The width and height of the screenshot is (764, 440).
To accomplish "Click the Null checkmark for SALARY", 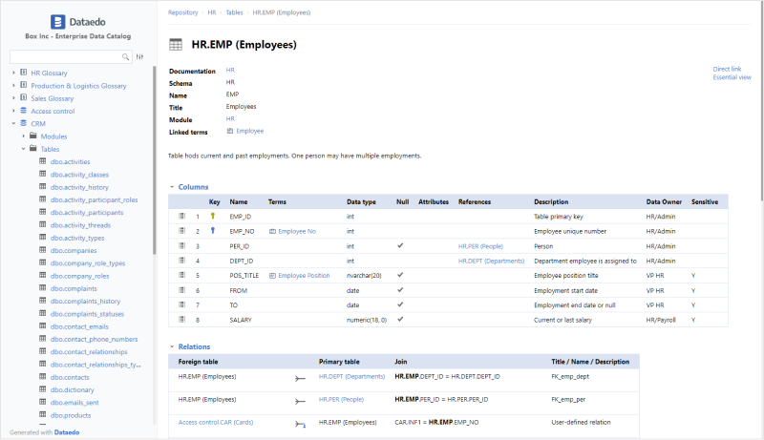I will coord(400,319).
